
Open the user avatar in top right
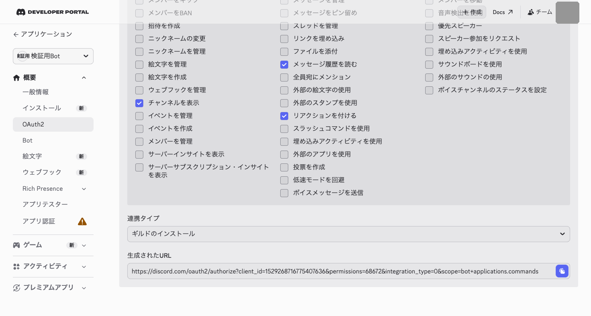coord(567,12)
